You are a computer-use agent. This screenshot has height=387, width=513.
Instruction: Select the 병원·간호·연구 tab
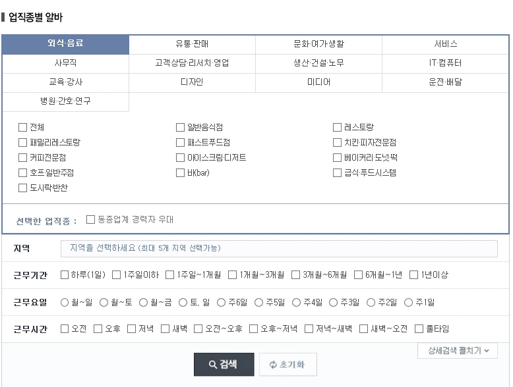[65, 101]
